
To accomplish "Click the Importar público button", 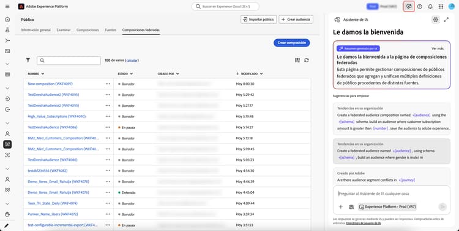I will coord(258,20).
